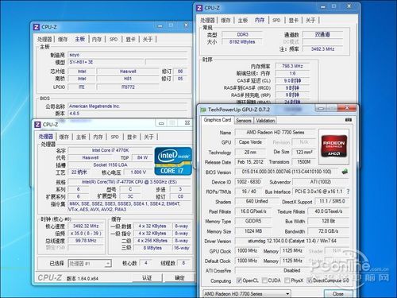Click the CPU-Z icon of the processor window

[x=38, y=125]
